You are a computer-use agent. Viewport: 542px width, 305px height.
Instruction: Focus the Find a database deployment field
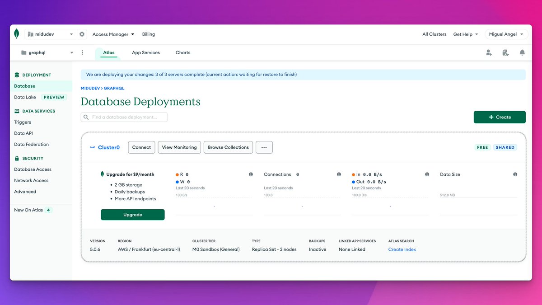124,117
